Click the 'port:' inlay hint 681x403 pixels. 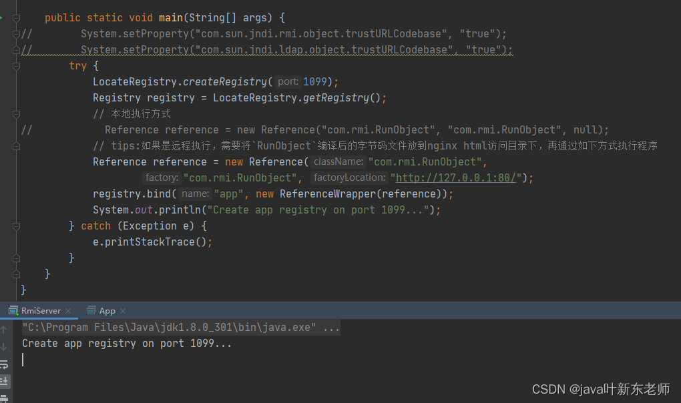click(x=288, y=81)
